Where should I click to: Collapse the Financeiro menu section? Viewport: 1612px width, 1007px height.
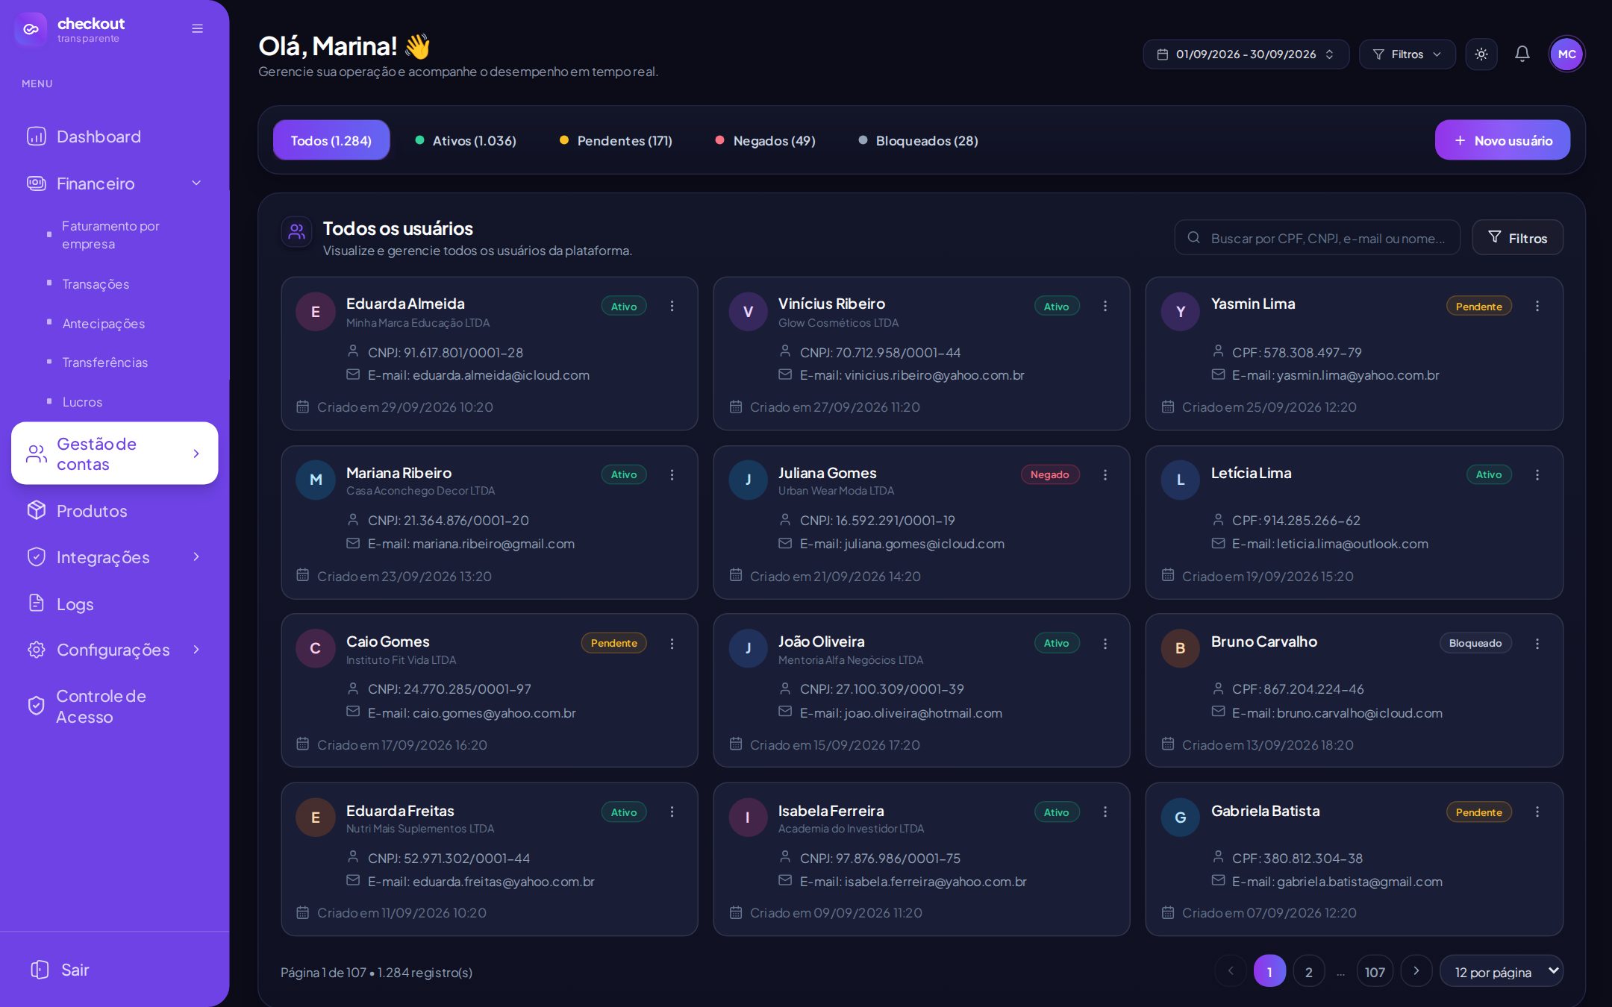(x=114, y=183)
